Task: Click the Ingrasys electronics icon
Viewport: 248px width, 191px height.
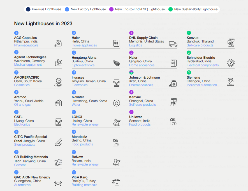Action: coord(117,83)
